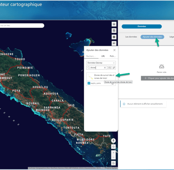
Task: Click the MOINDOU label on the map
Action: coord(43,110)
